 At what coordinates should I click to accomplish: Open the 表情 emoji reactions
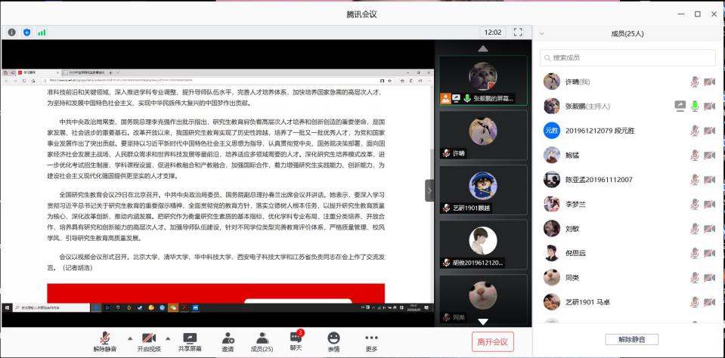pos(333,341)
